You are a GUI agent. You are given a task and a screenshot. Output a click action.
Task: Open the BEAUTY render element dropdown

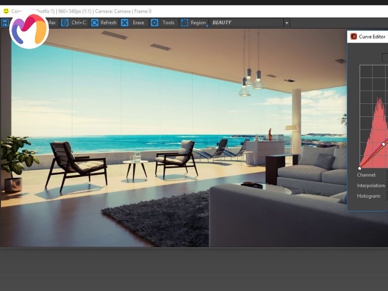(246, 23)
